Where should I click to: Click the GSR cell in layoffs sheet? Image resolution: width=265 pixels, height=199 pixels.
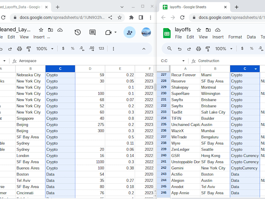[x=185, y=156]
